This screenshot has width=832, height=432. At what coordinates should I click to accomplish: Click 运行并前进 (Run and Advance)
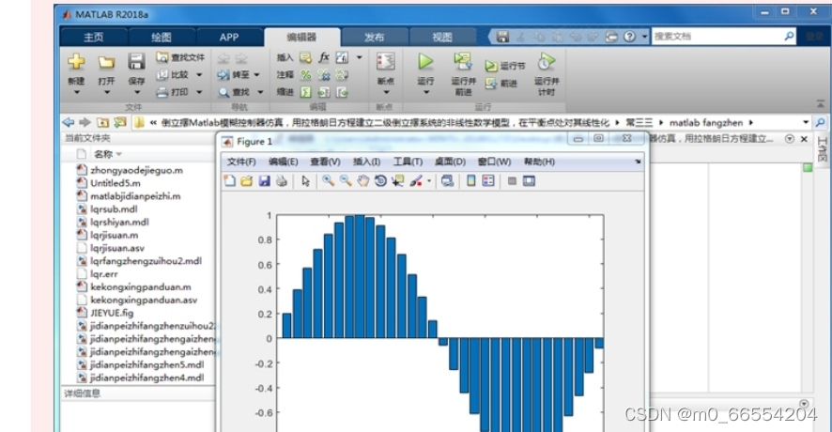point(463,74)
